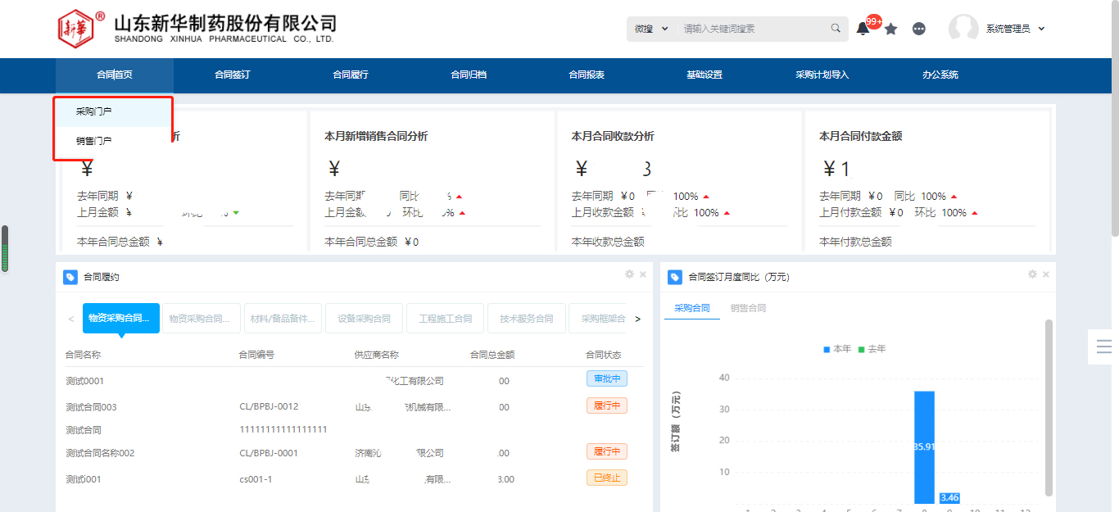This screenshot has height=512, width=1119.
Task: Expand the 微搜 search type dropdown
Action: point(651,29)
